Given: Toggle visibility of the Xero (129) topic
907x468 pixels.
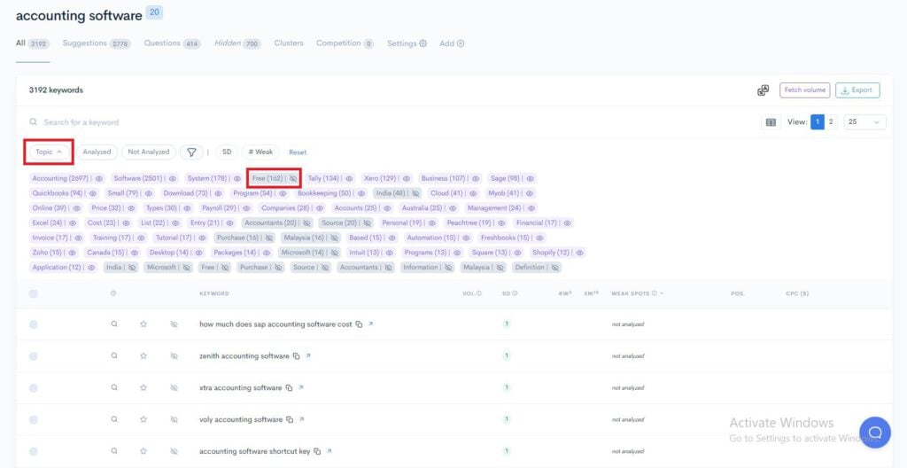Looking at the screenshot, I should pos(406,178).
